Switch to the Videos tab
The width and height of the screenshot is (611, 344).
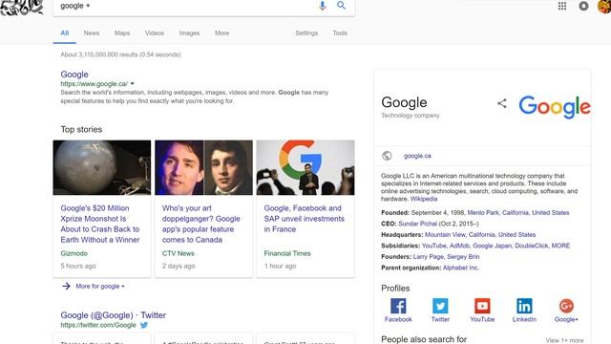coord(155,33)
